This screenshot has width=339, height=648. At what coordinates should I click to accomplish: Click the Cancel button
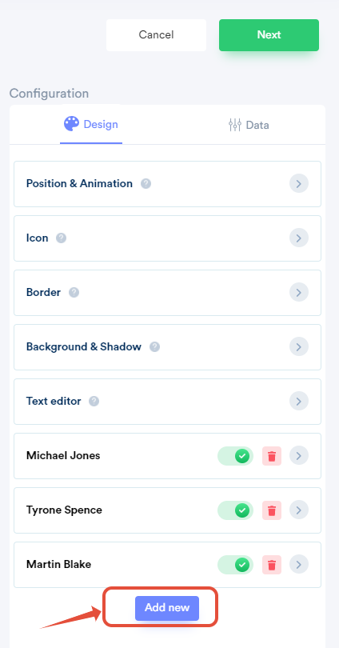click(x=156, y=35)
